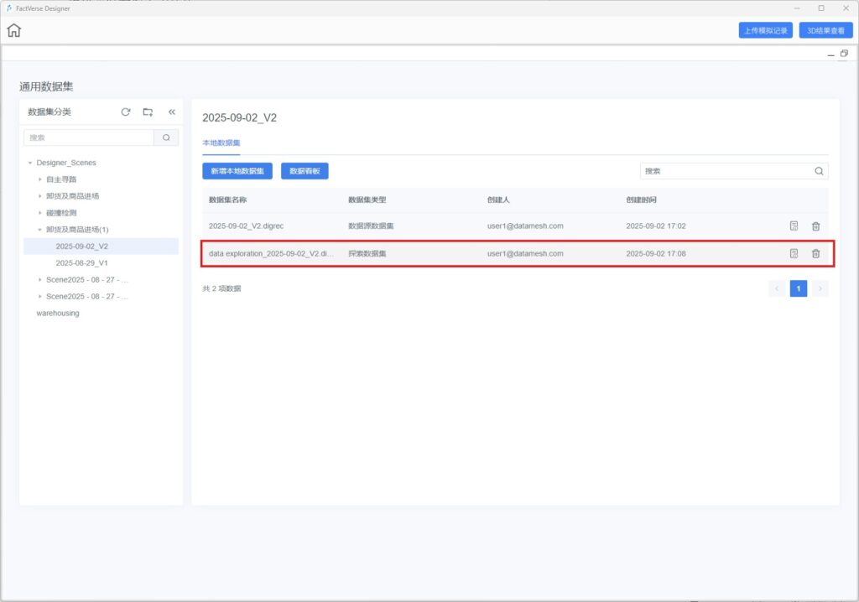Focus the dataset table search field

pos(734,171)
